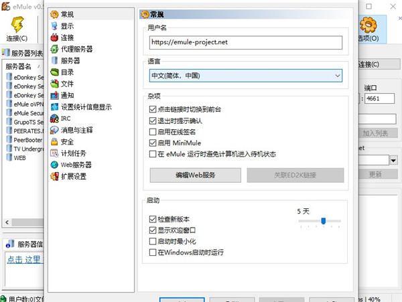The width and height of the screenshot is (402, 302).
Task: Click the 服务器列表 header icon
Action: (x=5, y=52)
